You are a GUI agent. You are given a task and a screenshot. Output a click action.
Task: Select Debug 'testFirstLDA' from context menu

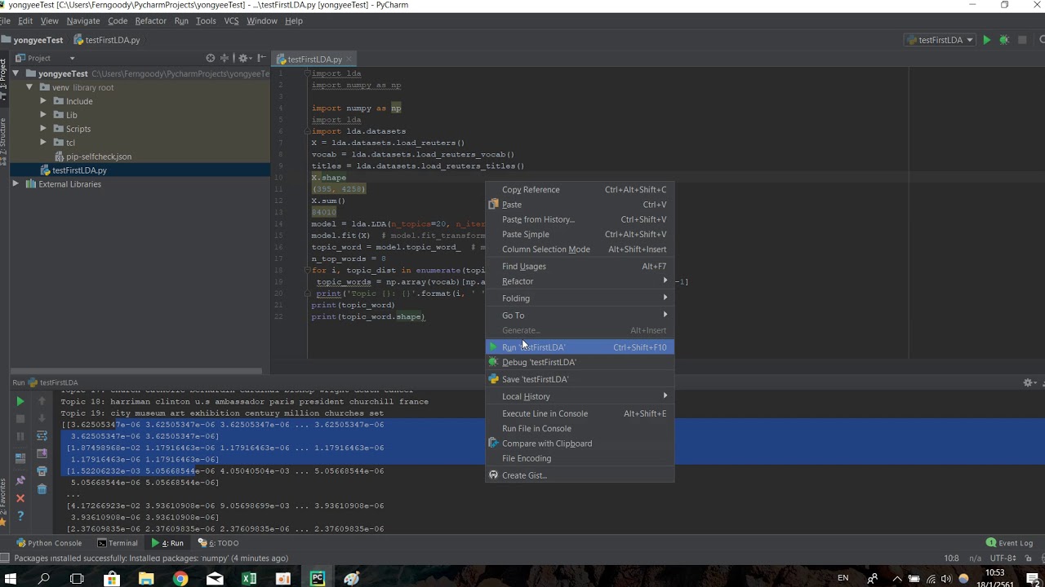click(580, 362)
